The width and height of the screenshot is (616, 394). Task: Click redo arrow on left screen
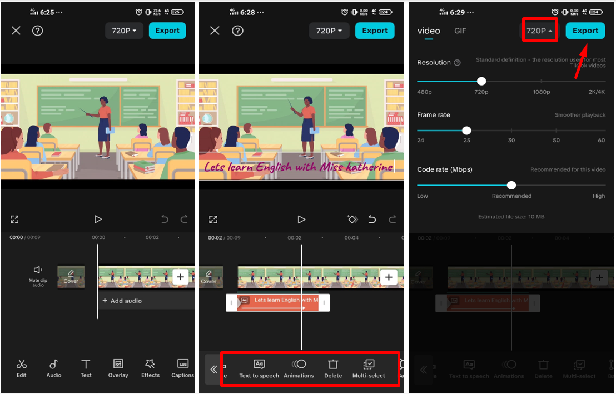point(184,219)
